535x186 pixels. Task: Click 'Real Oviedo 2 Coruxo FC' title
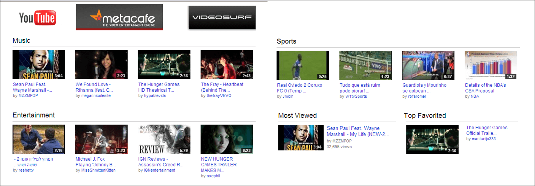click(x=300, y=88)
